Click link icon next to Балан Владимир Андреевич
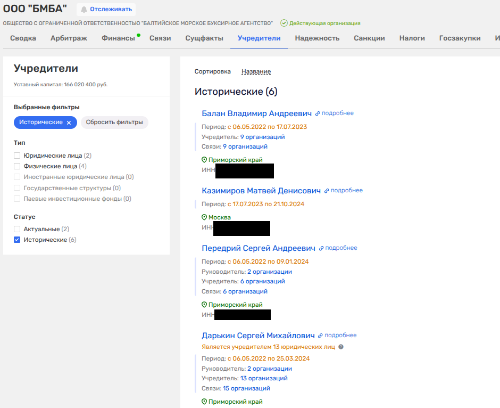 pyautogui.click(x=318, y=113)
